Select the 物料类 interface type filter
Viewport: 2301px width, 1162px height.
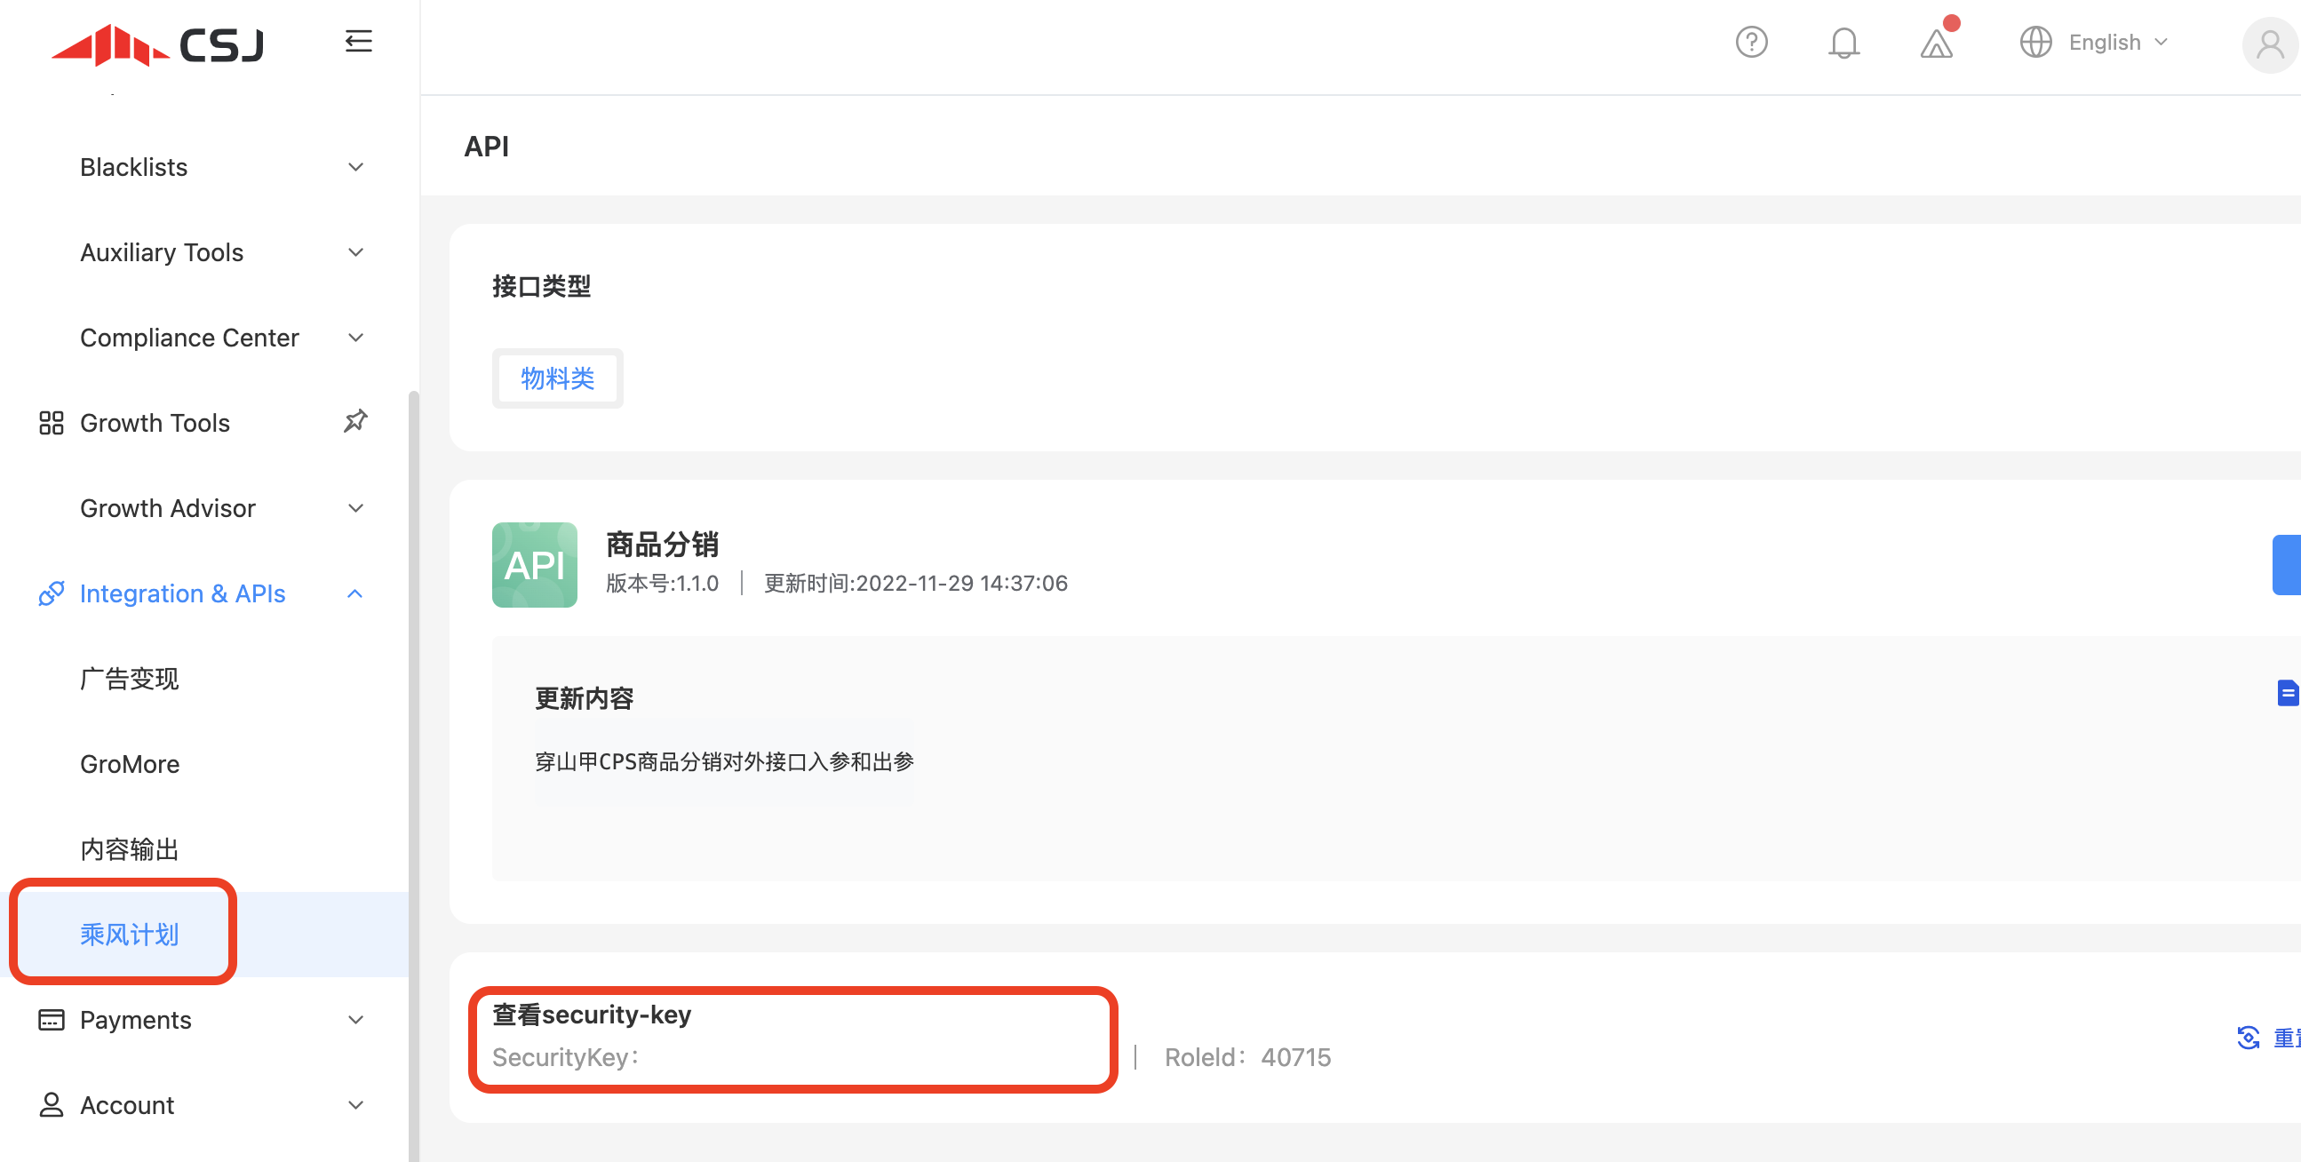point(557,378)
